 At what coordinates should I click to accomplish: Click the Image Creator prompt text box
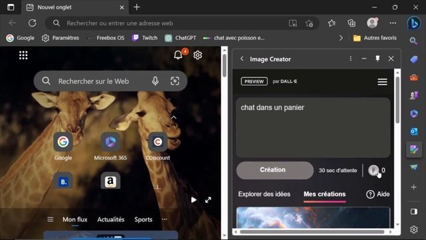313,127
